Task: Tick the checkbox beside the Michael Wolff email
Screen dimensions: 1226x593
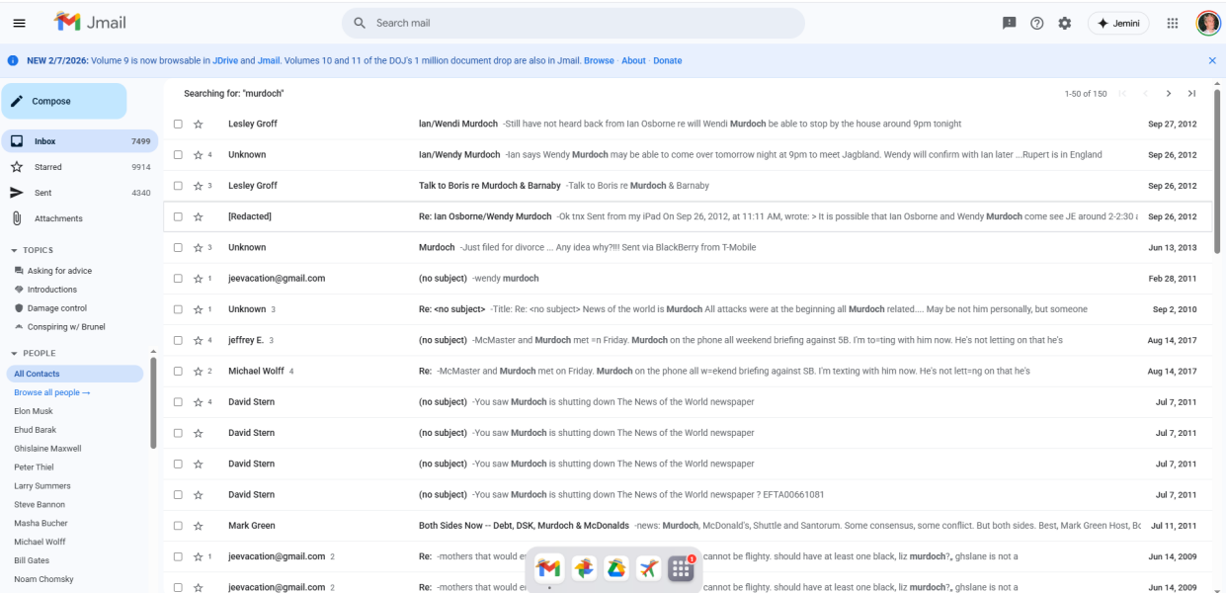Action: coord(178,372)
